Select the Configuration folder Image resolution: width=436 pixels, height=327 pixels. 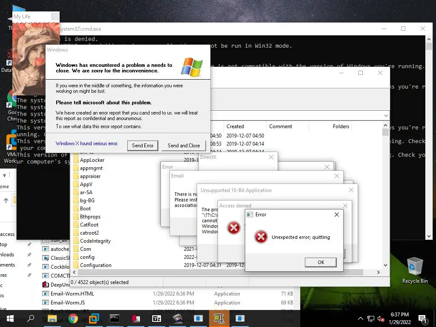[x=96, y=265]
